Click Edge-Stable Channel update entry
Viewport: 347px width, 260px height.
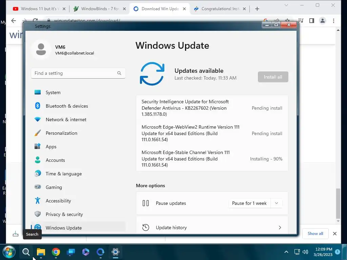pos(212,159)
